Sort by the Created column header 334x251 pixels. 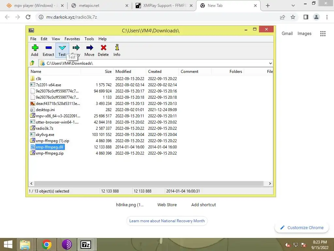[x=162, y=72]
